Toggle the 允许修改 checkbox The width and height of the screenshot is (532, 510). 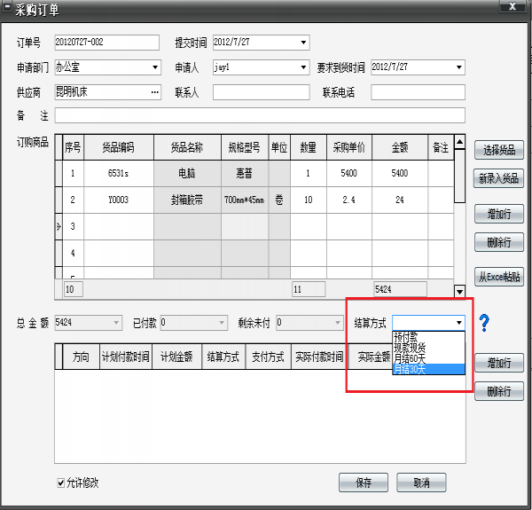(61, 483)
